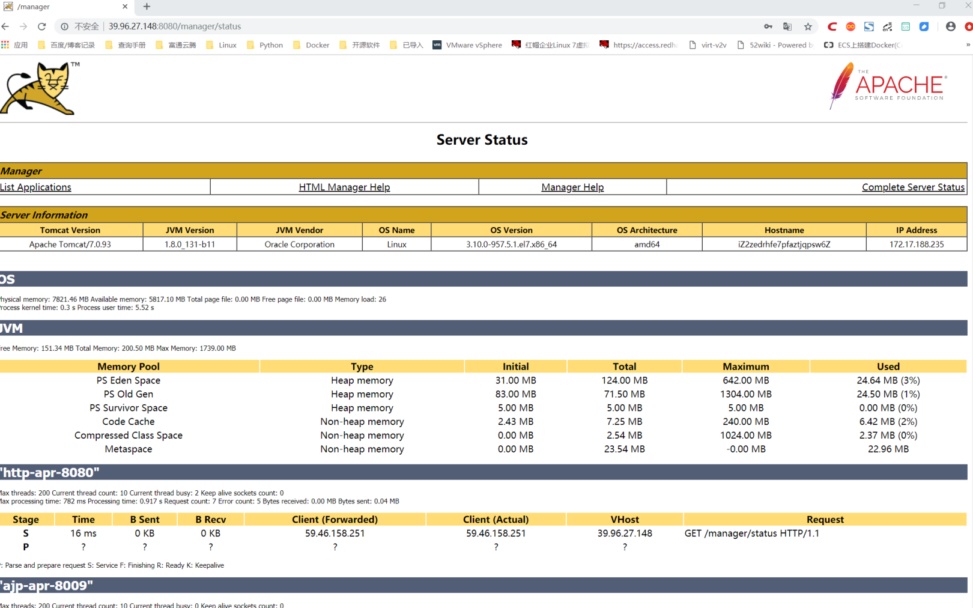Open the orange infinity extension
Screen dimensions: 973x608
pos(850,26)
